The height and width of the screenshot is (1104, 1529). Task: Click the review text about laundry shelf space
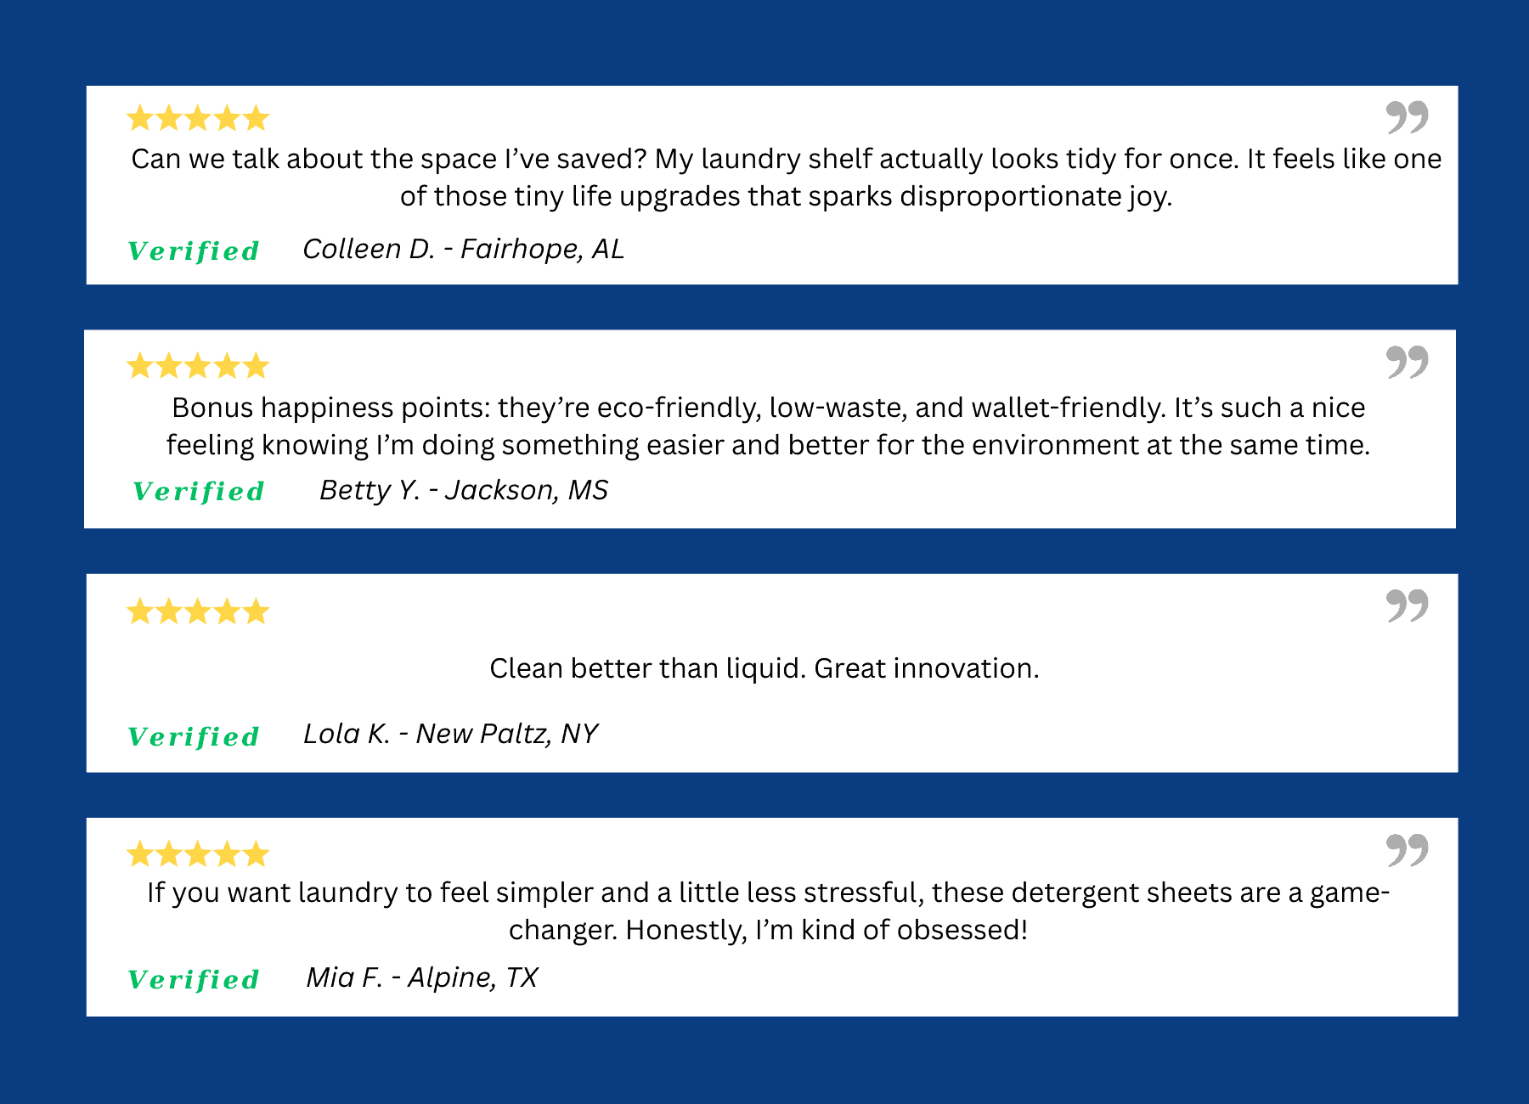coord(786,177)
